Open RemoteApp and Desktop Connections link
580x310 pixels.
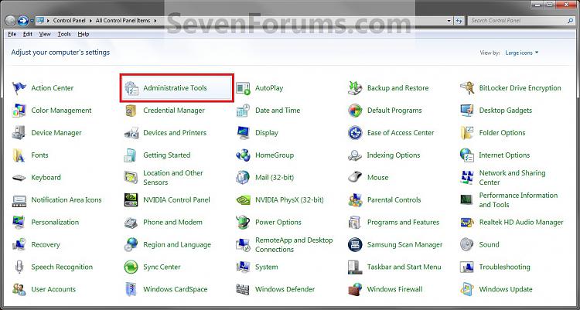294,244
